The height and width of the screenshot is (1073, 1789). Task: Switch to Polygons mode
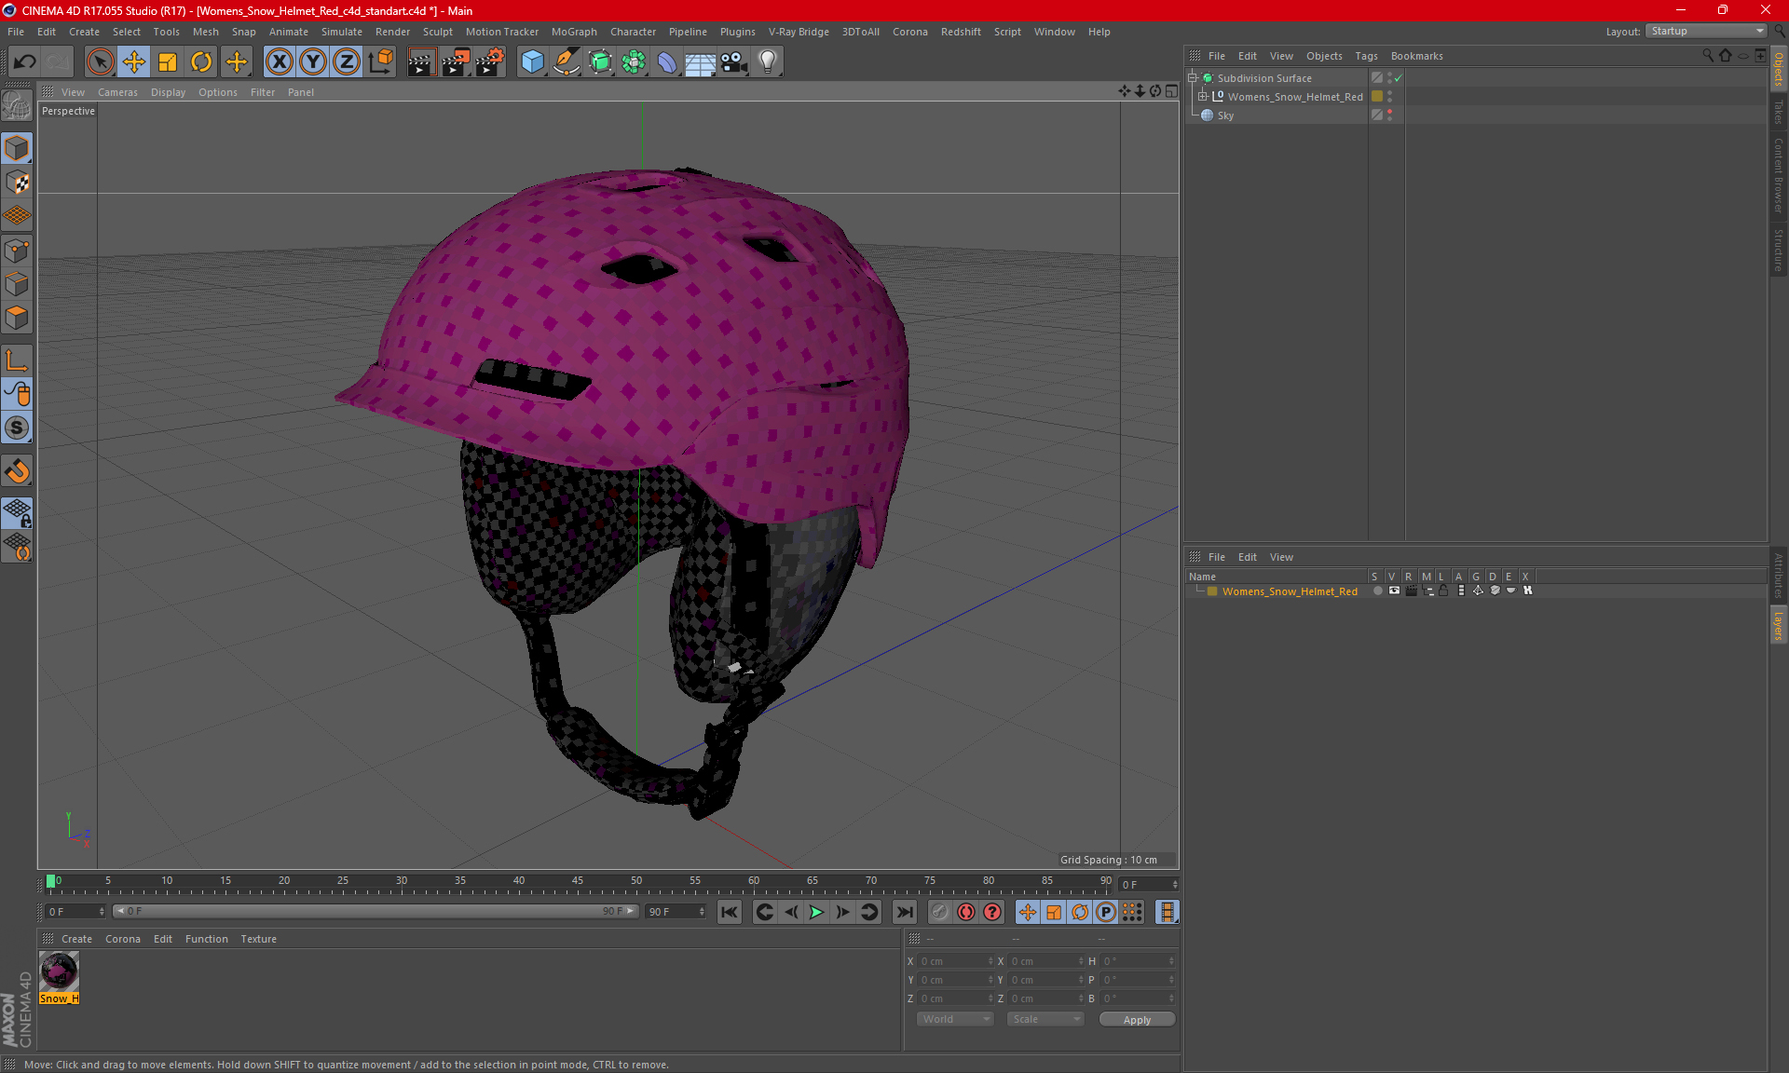tap(17, 318)
